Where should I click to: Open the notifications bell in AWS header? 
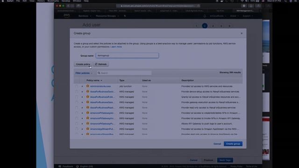[205, 16]
